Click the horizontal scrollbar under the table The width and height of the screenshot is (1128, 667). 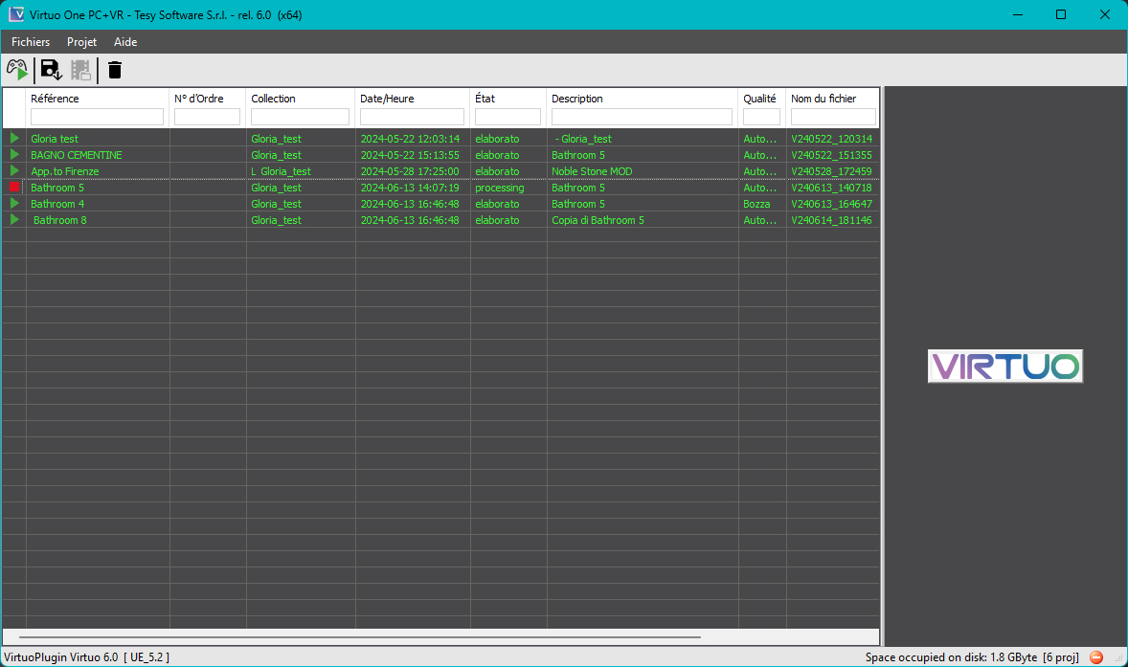360,636
